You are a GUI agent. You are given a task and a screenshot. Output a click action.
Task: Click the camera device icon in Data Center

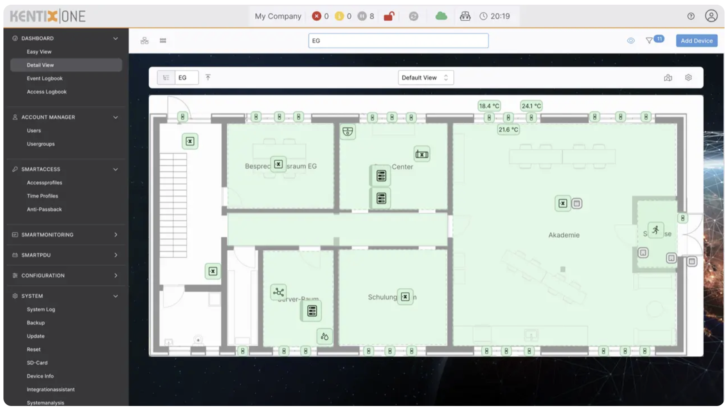coord(348,132)
